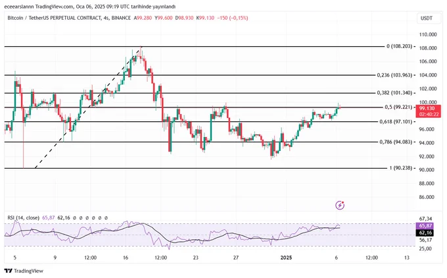447x278 pixels.
Task: Click 110.000 on the price axis
Action: (x=428, y=34)
